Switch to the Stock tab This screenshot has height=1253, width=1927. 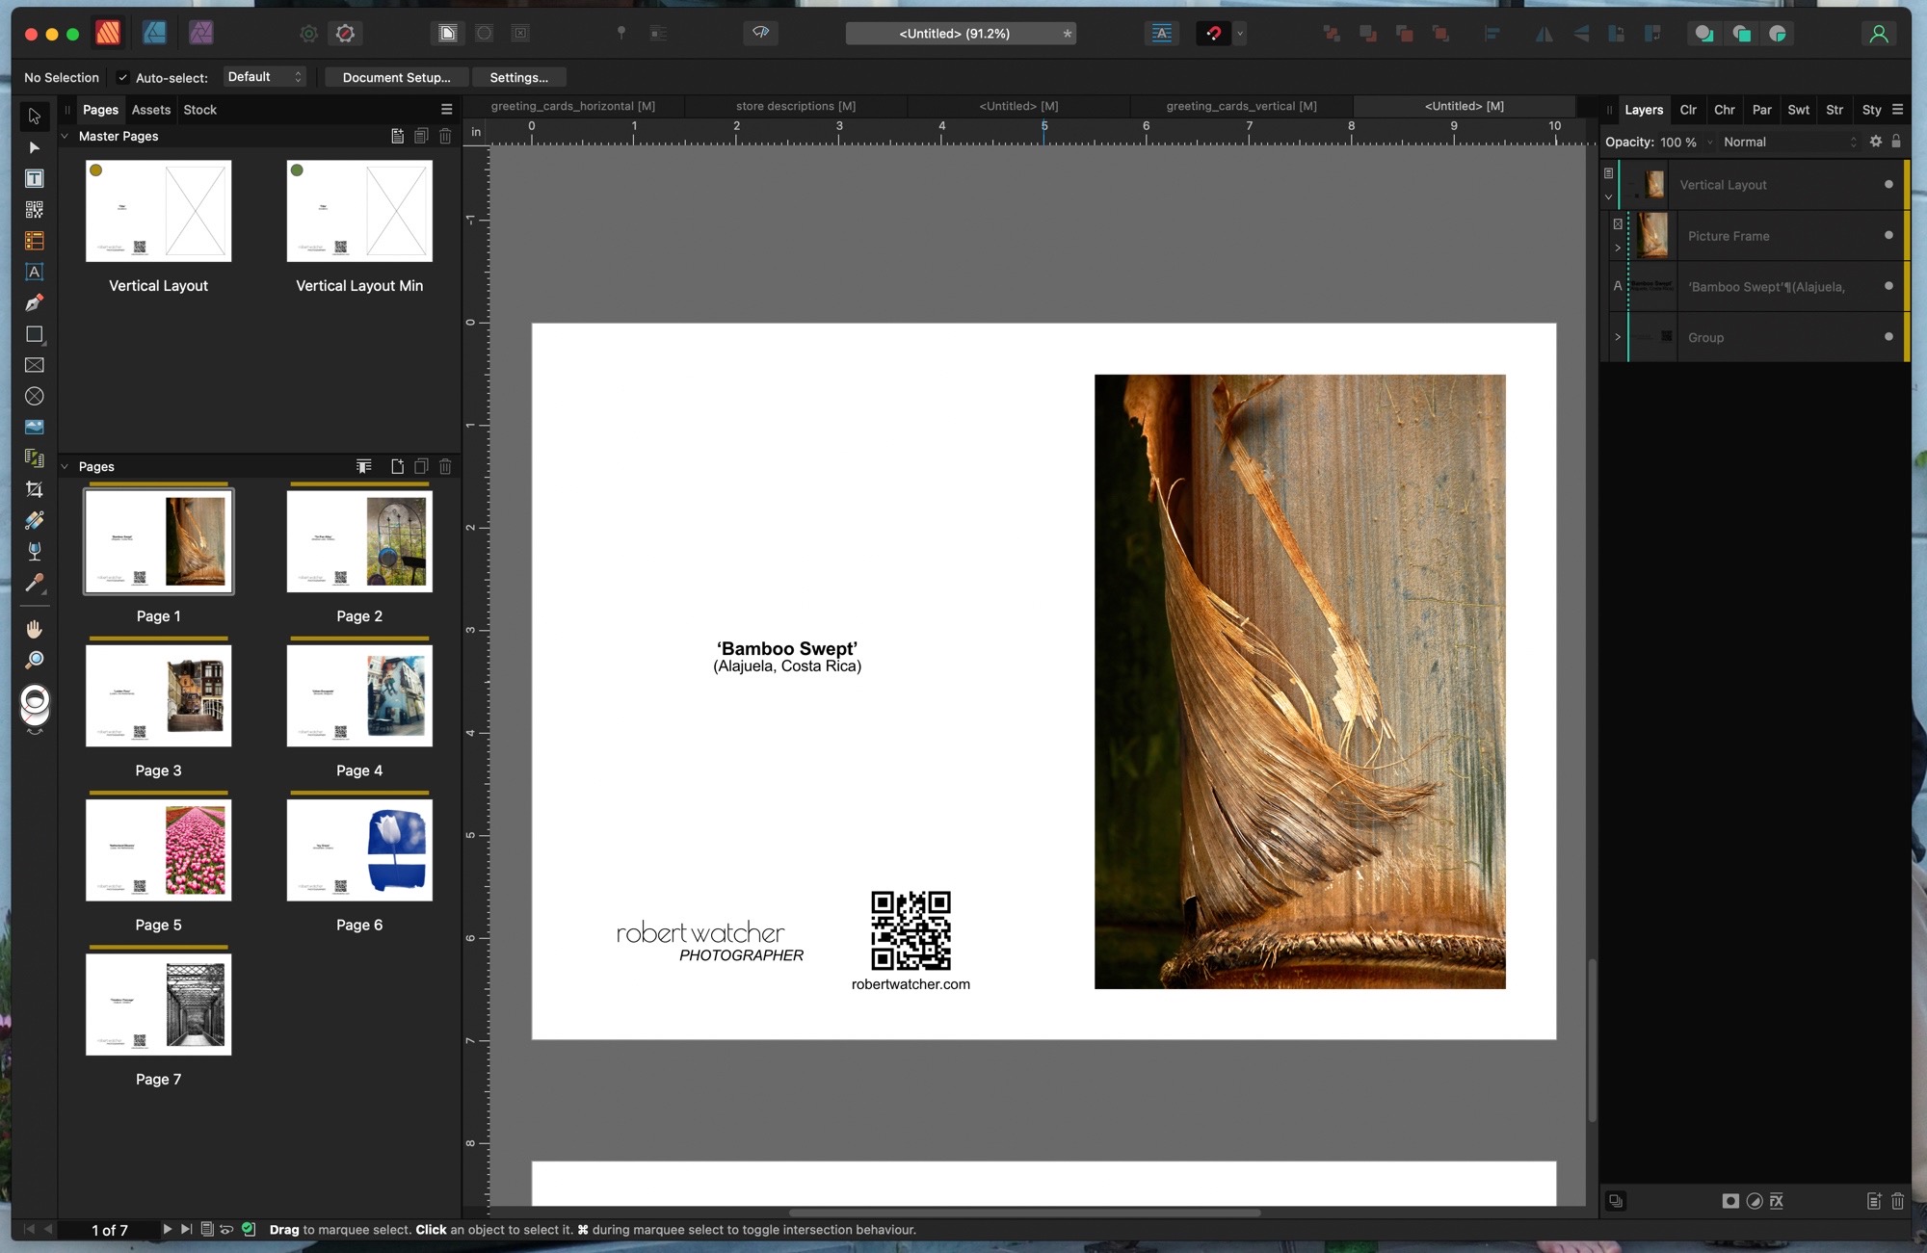[199, 110]
